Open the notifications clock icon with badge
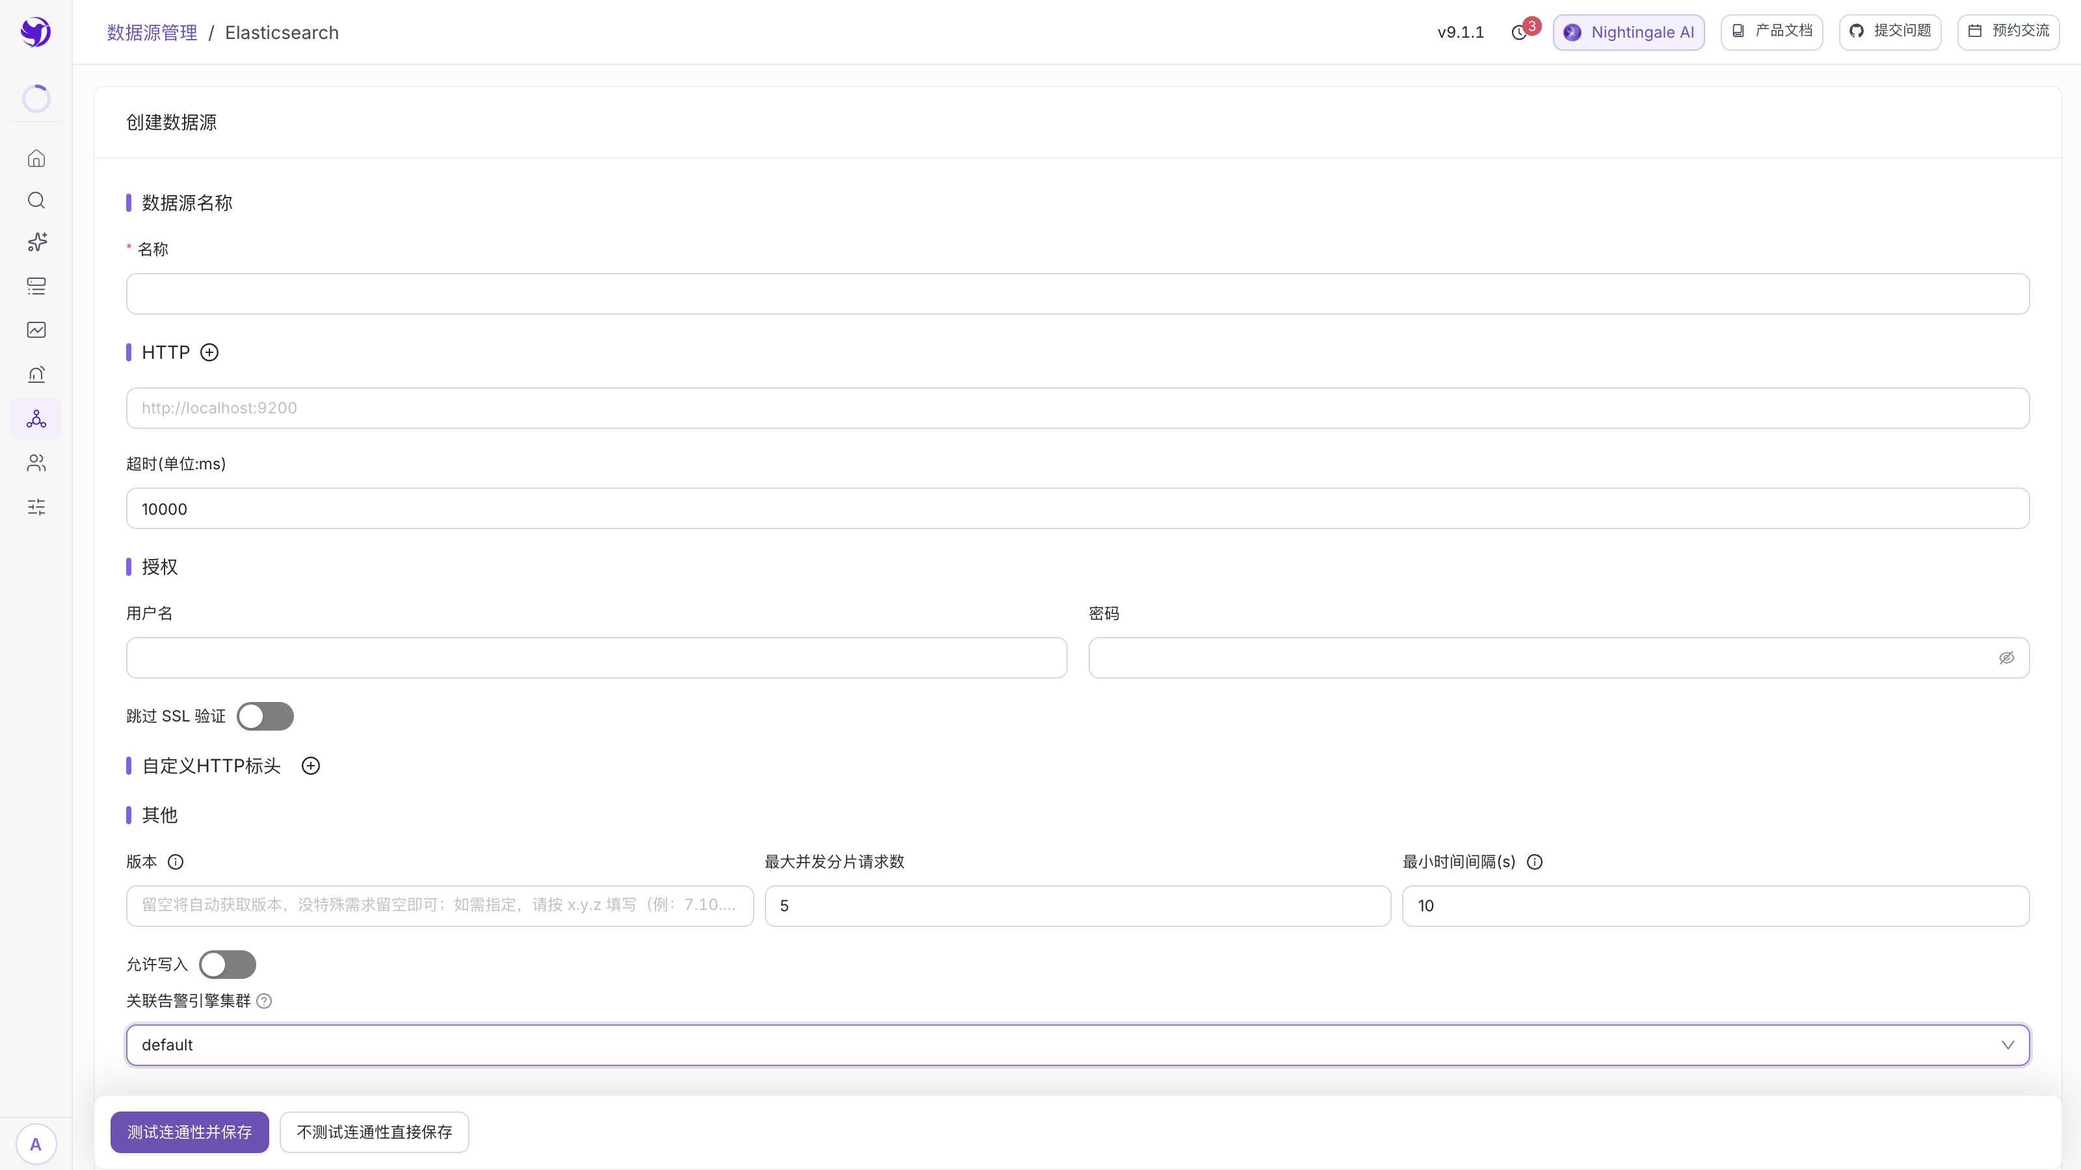The width and height of the screenshot is (2081, 1170). tap(1520, 32)
